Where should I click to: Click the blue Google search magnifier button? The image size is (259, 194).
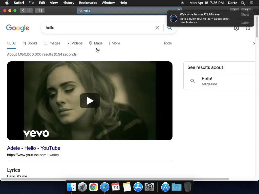(169, 28)
